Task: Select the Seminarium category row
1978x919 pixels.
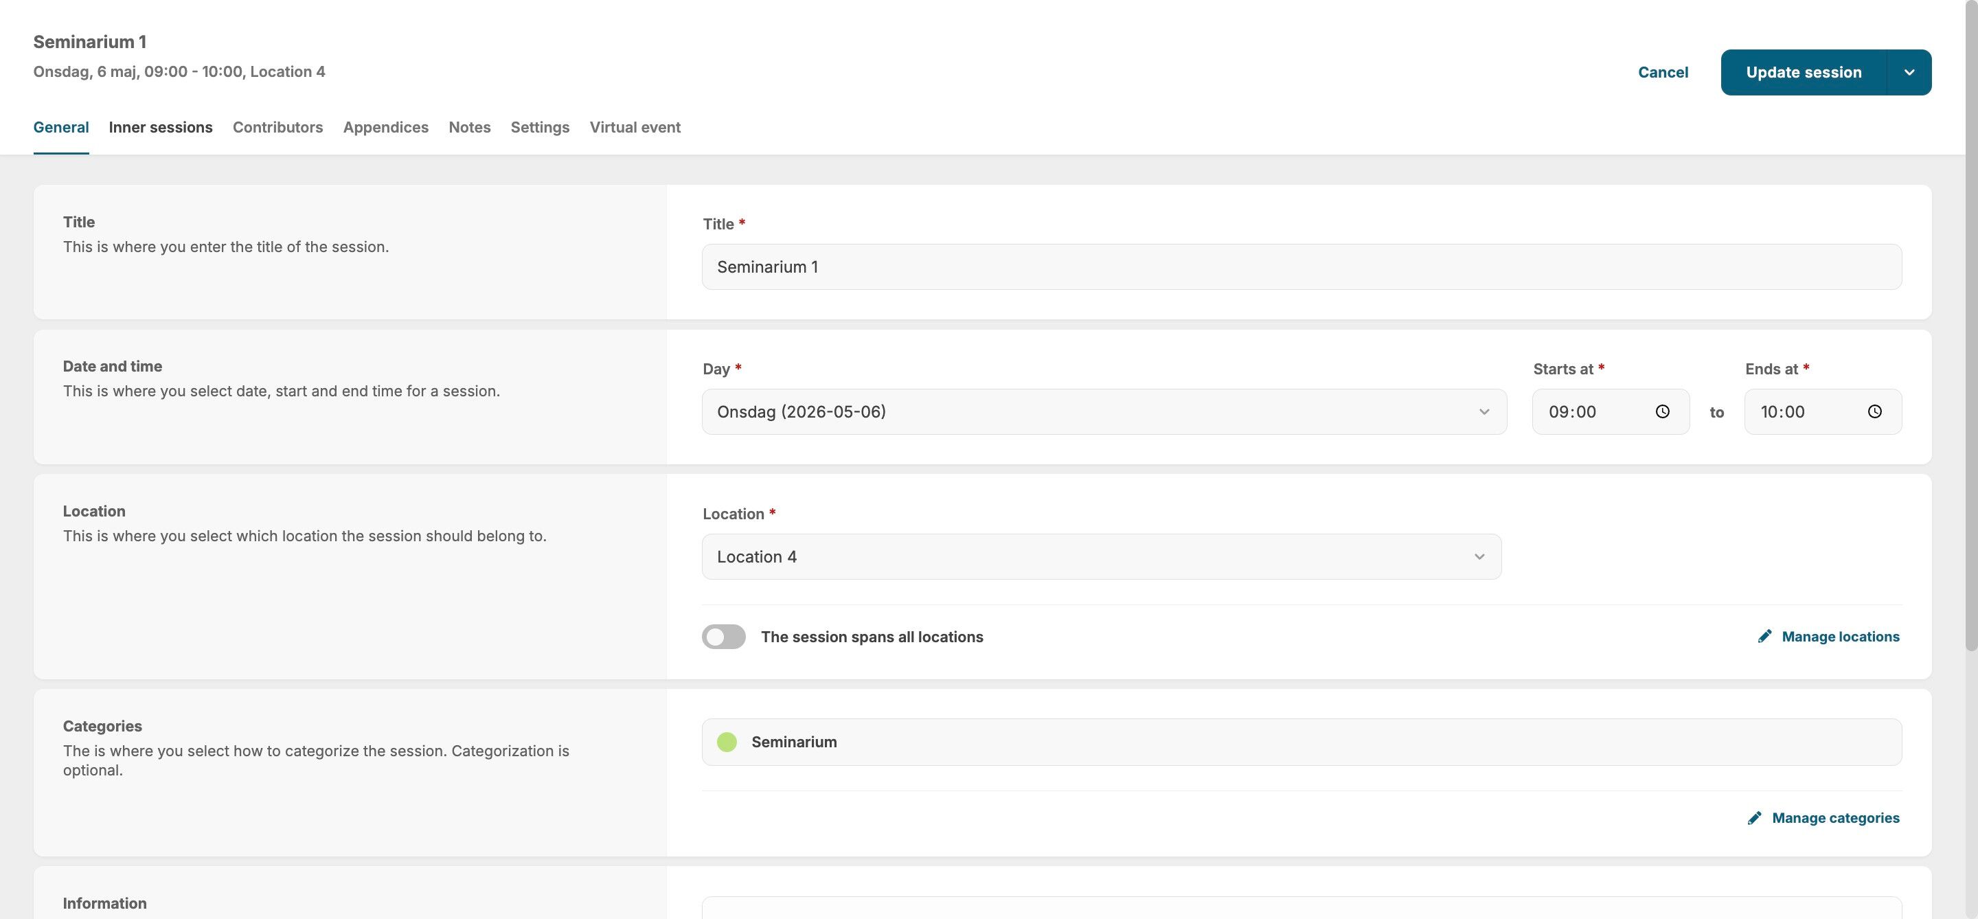Action: coord(1301,742)
